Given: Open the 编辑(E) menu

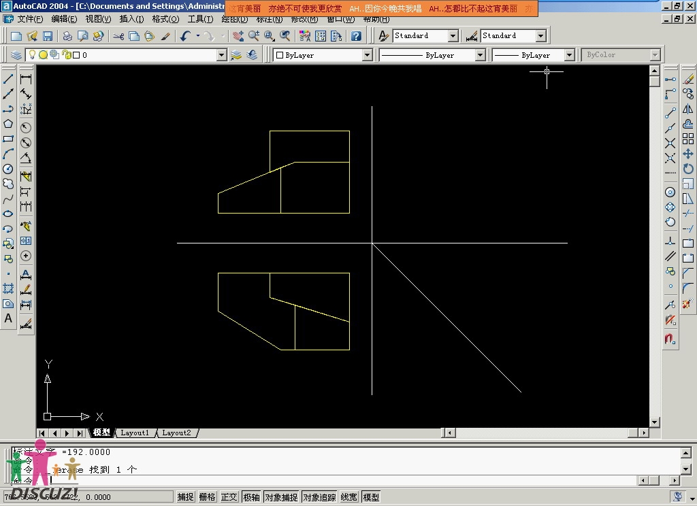Looking at the screenshot, I should coord(64,19).
